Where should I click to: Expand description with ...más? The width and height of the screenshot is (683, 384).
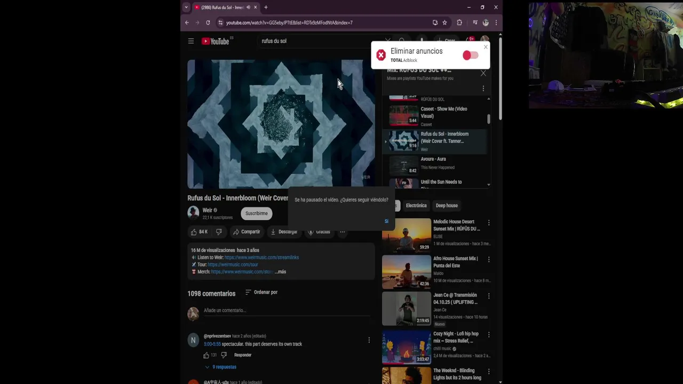tap(280, 271)
